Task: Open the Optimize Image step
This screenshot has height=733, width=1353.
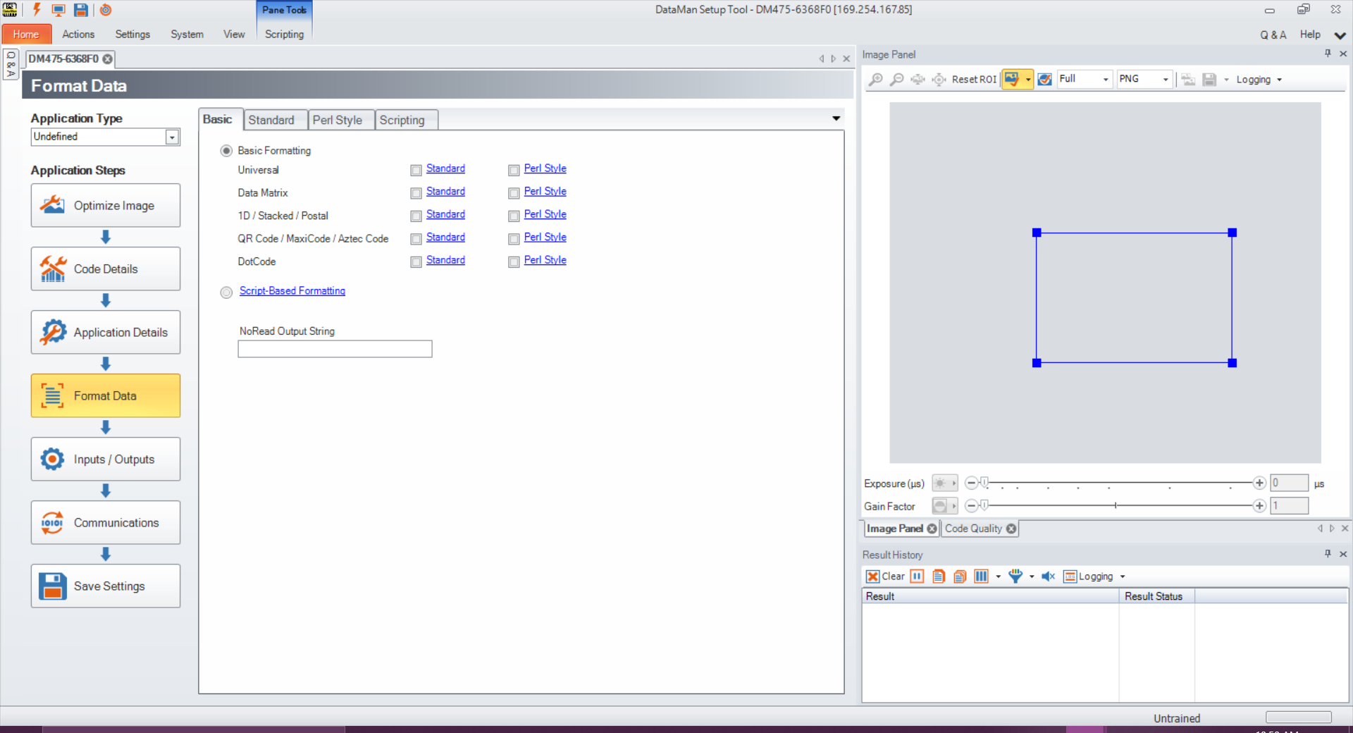Action: point(106,206)
